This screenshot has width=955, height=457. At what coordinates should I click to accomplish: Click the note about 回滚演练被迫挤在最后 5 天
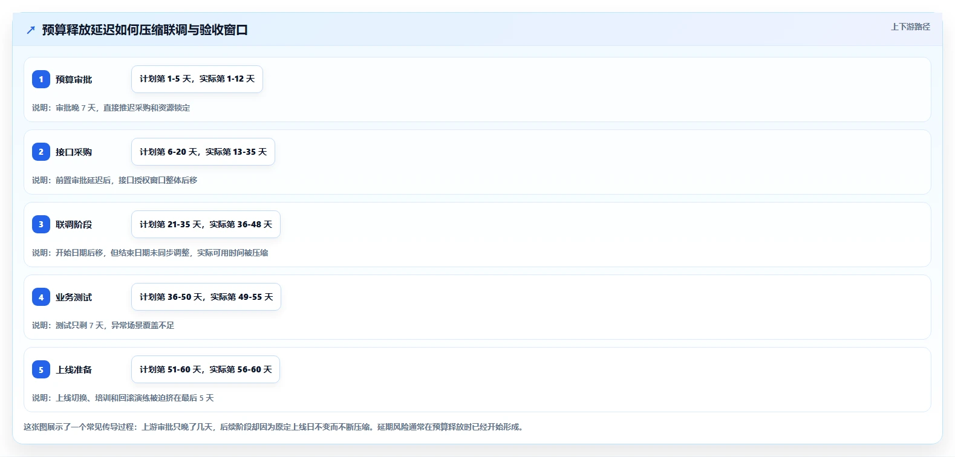tap(123, 398)
